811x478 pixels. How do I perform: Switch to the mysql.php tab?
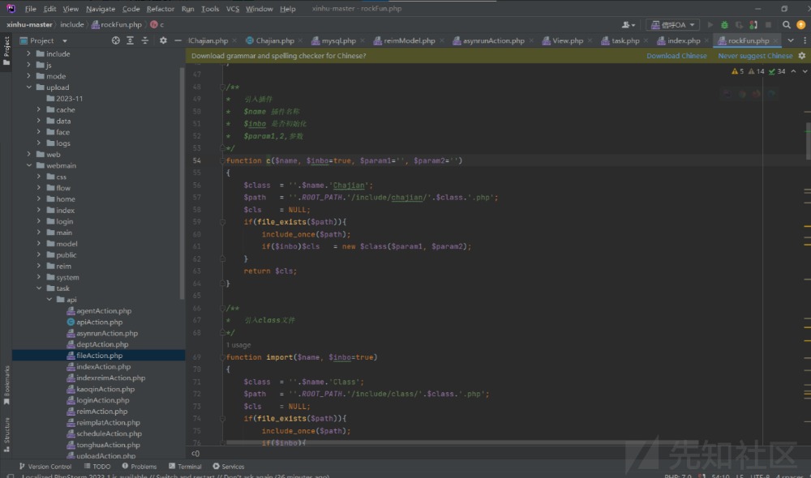pyautogui.click(x=338, y=41)
